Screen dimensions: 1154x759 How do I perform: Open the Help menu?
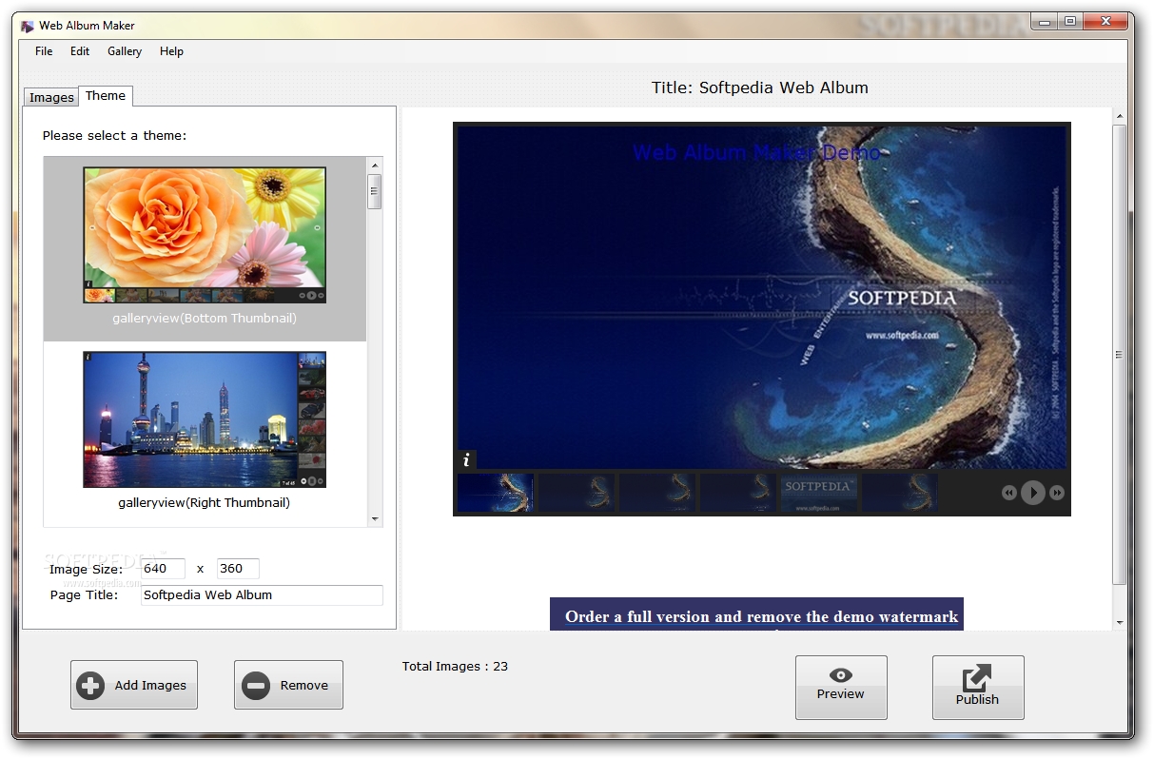click(x=171, y=51)
